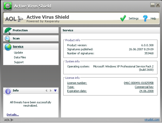Screen dimensions: 162x123
Task: Open the Scan section
Action: click(16, 38)
